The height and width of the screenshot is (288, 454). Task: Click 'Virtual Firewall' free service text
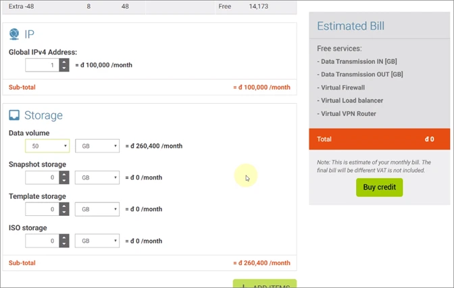[343, 88]
